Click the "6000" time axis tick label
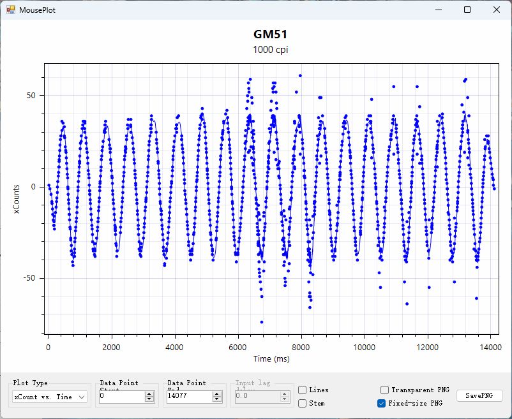Viewport: 512px width, 419px height. [237, 348]
